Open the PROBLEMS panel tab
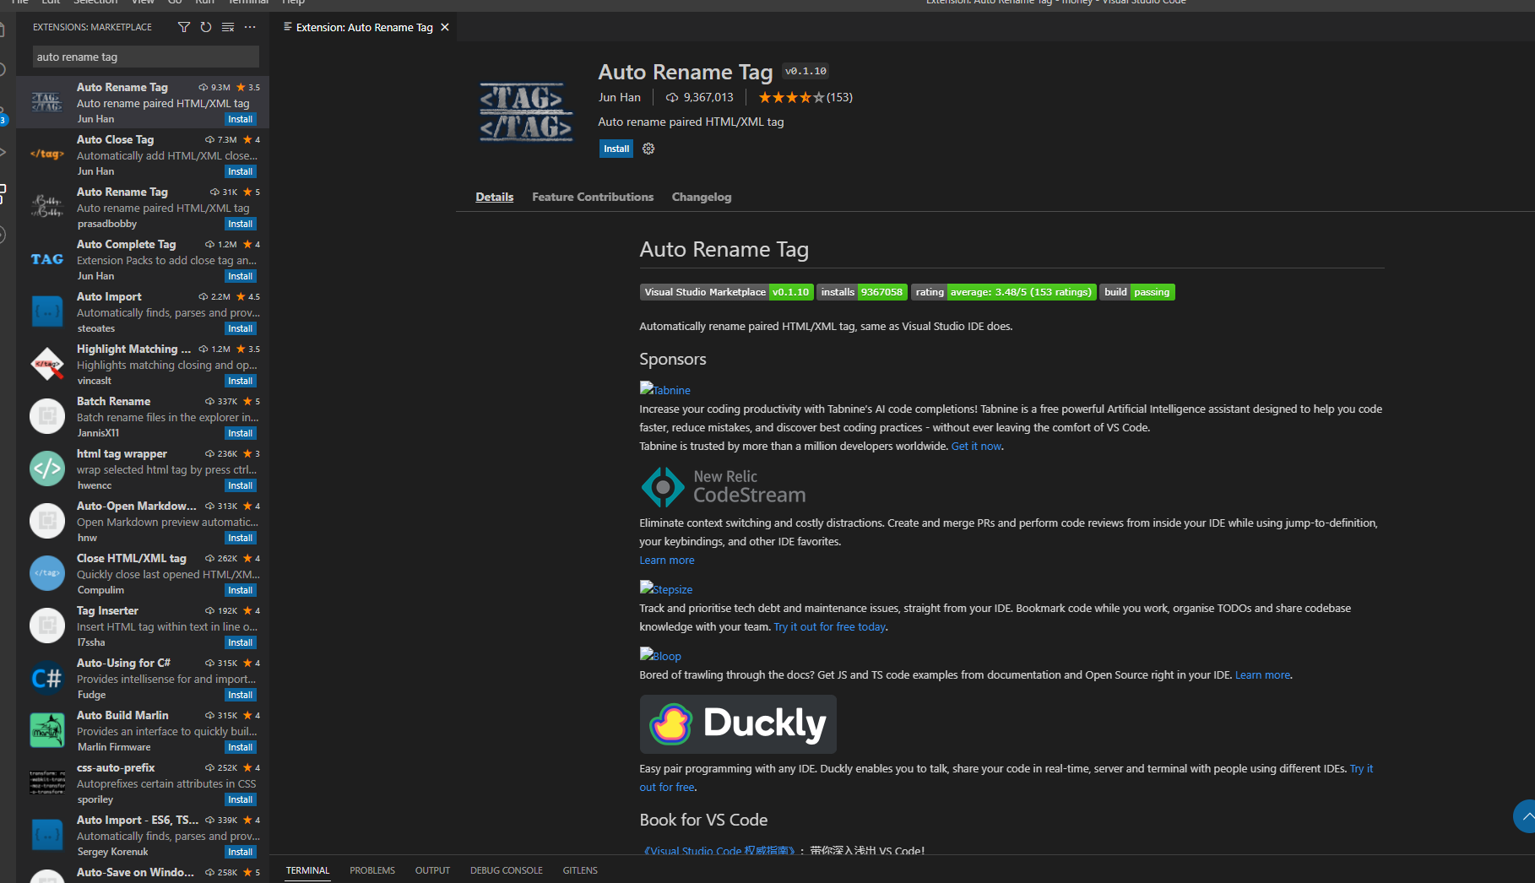The width and height of the screenshot is (1535, 883). (372, 870)
